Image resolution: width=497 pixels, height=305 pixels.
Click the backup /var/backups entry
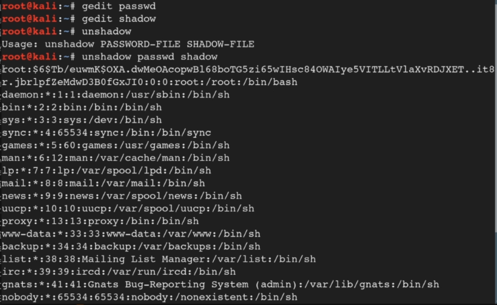(131, 247)
